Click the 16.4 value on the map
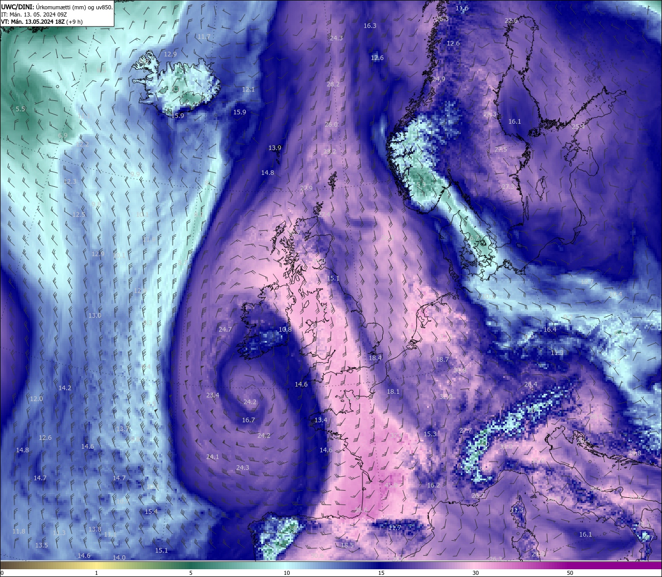The image size is (662, 577). point(550,329)
